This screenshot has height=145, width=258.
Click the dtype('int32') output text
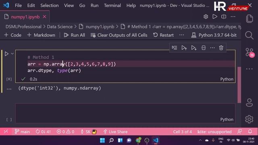(x=40, y=88)
